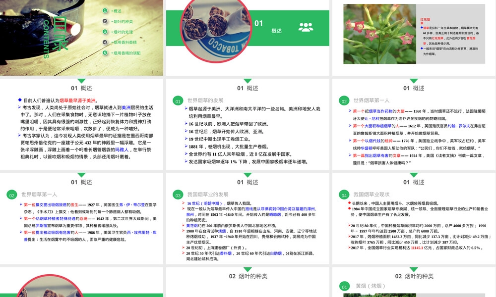Click the red figure 11145.1 in the 2017 tax line
The width and height of the screenshot is (496, 297).
[x=417, y=248]
